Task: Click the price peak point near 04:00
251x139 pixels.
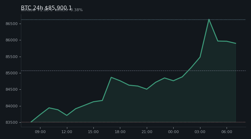Action: point(209,19)
